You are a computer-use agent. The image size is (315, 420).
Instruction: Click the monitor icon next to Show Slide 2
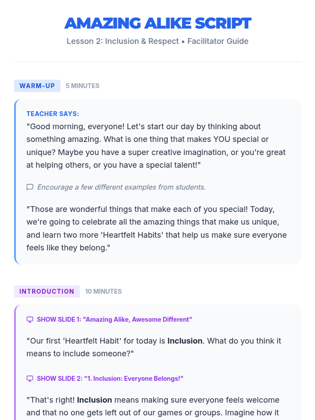30,379
